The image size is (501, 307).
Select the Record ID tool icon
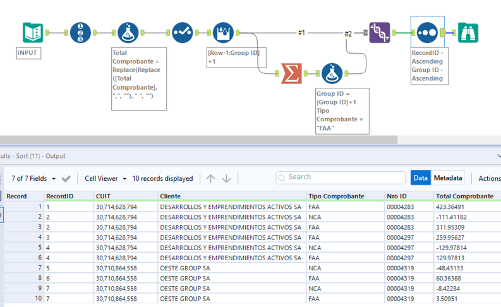(x=80, y=33)
